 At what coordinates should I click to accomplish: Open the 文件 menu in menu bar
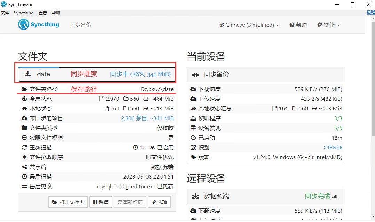click(5, 13)
